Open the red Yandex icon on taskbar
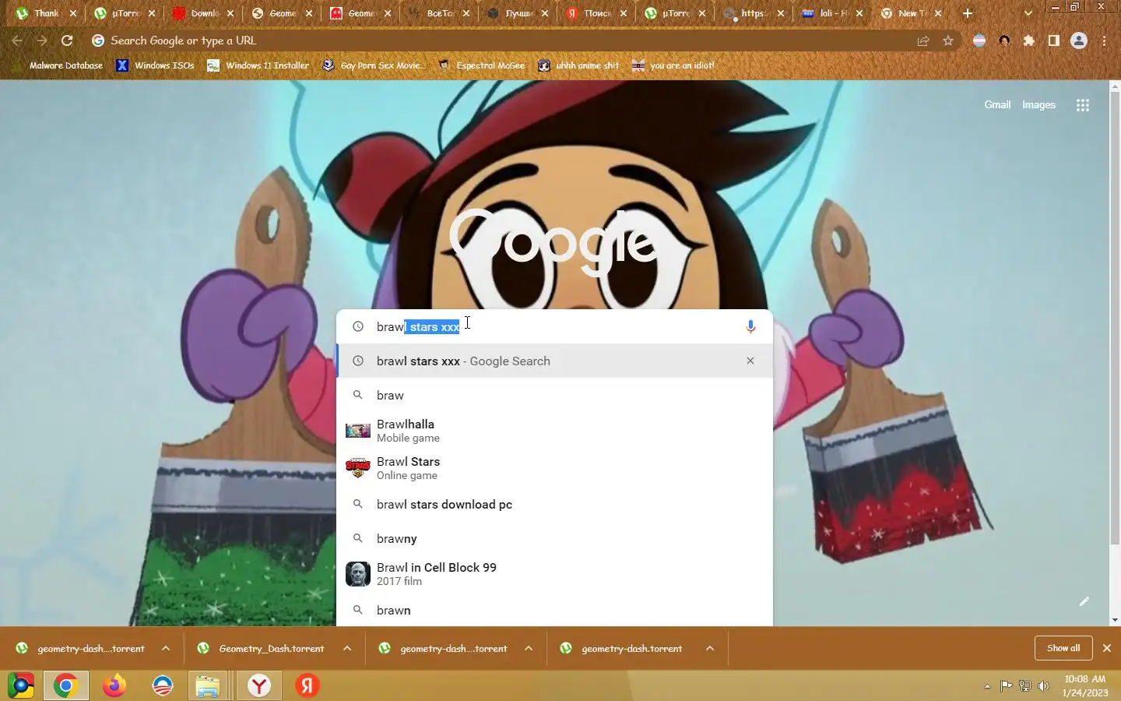This screenshot has width=1121, height=701. click(x=307, y=685)
